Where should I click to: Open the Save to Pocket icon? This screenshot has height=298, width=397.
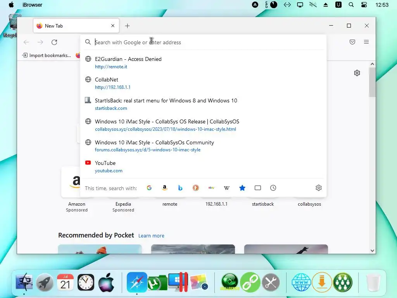(x=352, y=42)
